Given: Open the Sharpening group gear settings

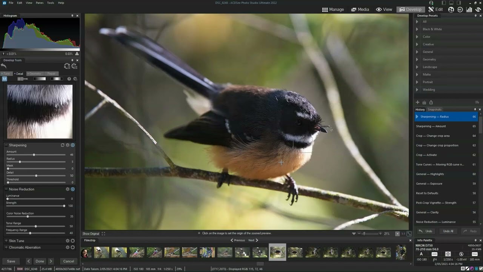Looking at the screenshot, I should coord(68,145).
